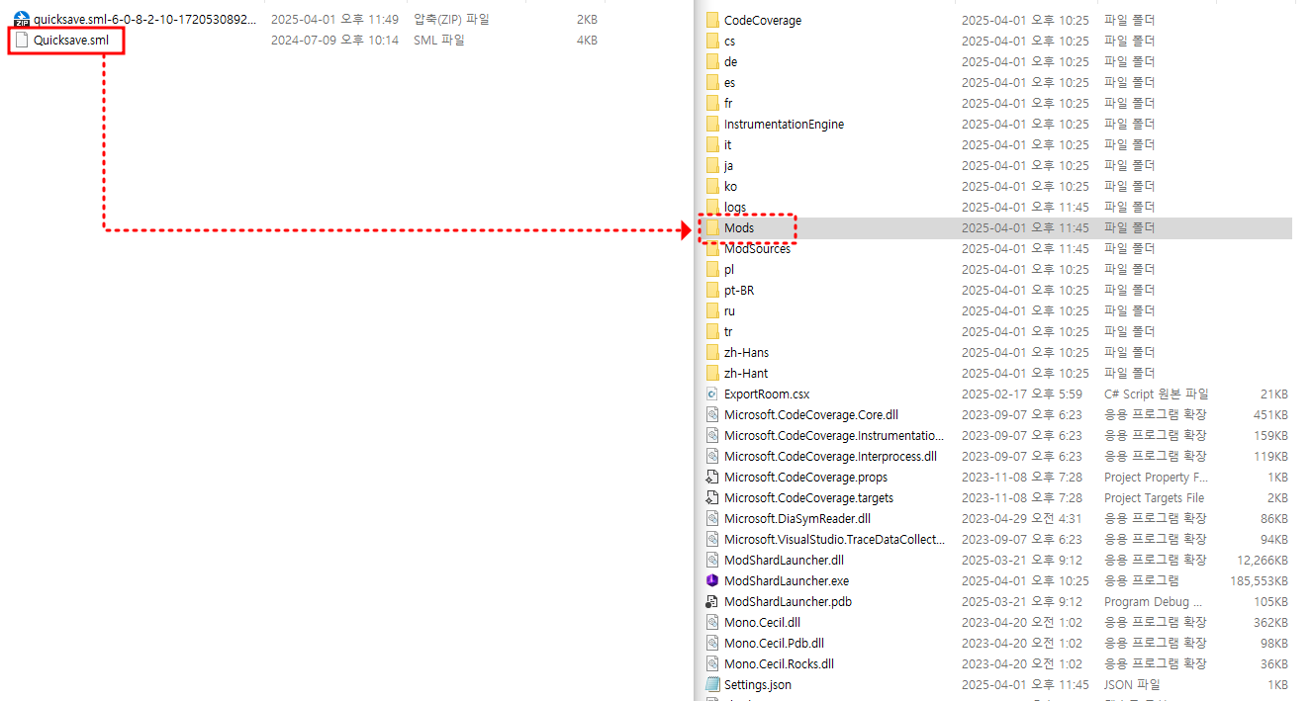Click the 압축(ZIP) 파일 type label
Screen dimensions: 1312x701
(x=451, y=20)
